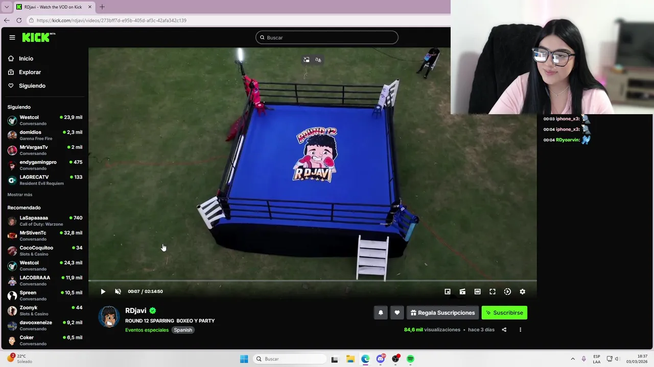Open the hamburger sidebar menu
654x367 pixels.
pyautogui.click(x=12, y=37)
